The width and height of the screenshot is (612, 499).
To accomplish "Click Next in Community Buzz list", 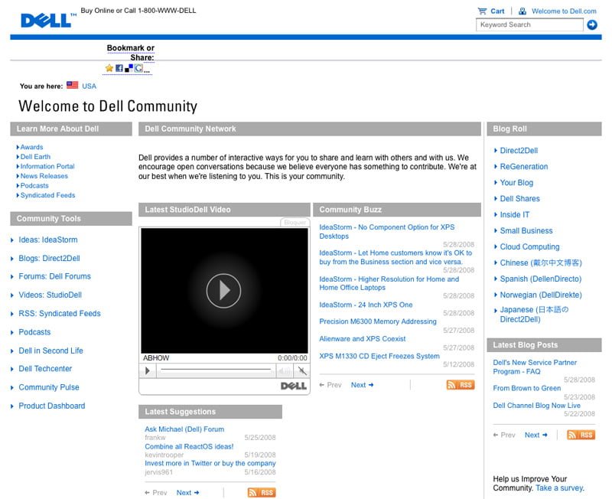I will point(362,385).
